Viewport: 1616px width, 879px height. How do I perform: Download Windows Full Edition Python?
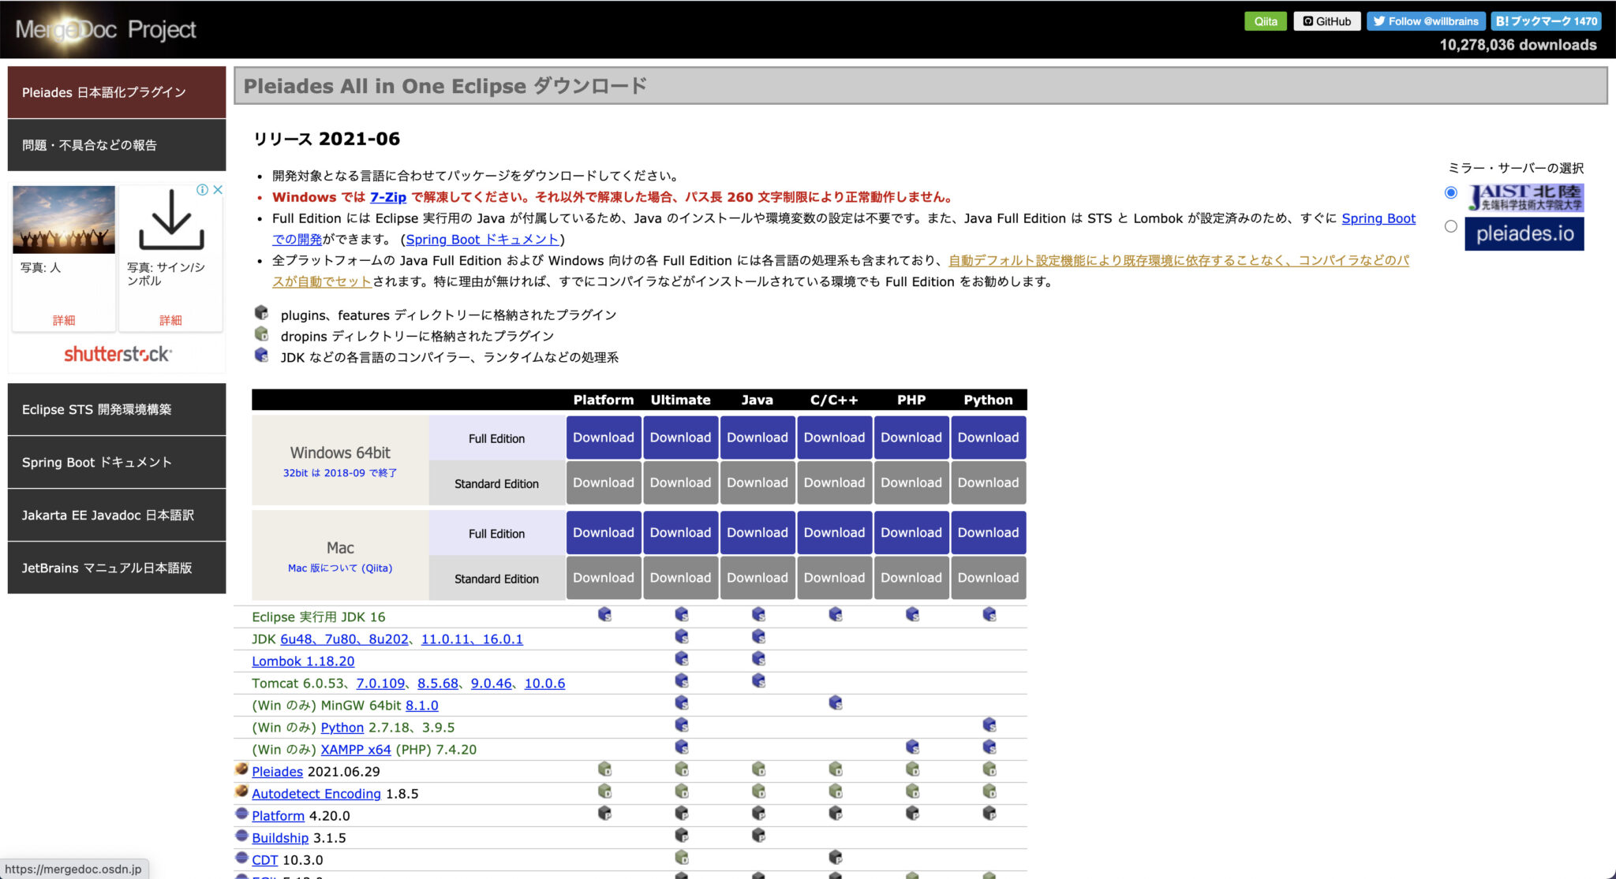pyautogui.click(x=988, y=438)
